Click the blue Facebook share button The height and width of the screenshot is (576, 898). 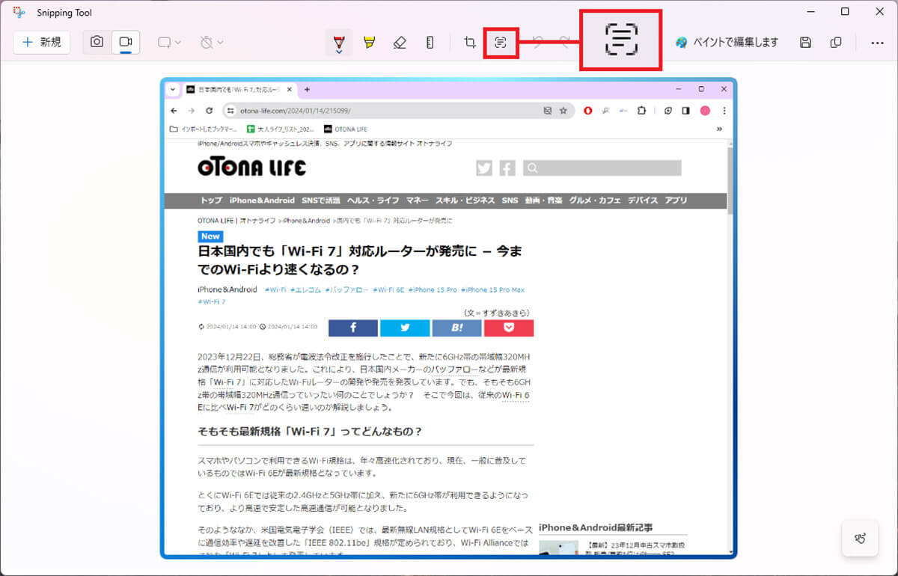(352, 328)
